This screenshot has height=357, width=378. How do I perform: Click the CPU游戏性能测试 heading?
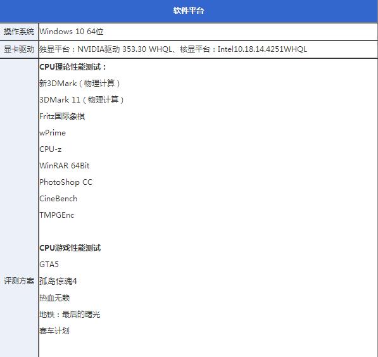[x=70, y=248]
